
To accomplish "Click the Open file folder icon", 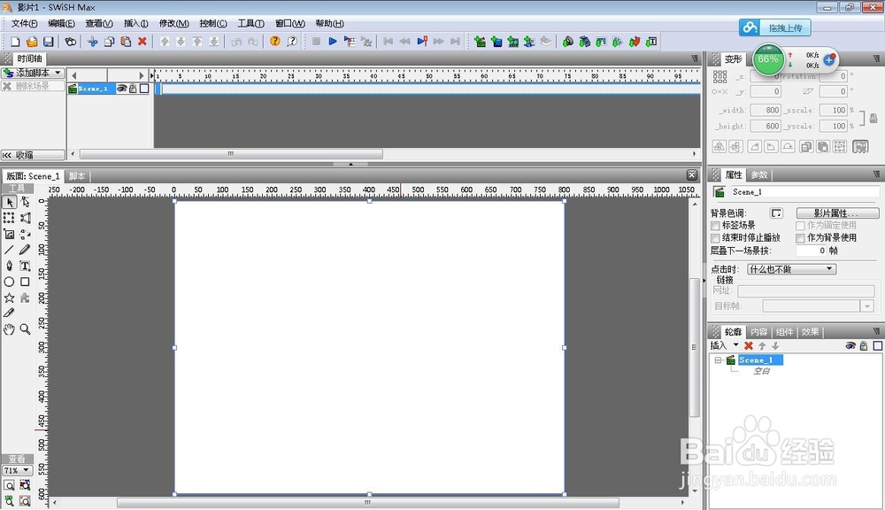I will [x=32, y=42].
